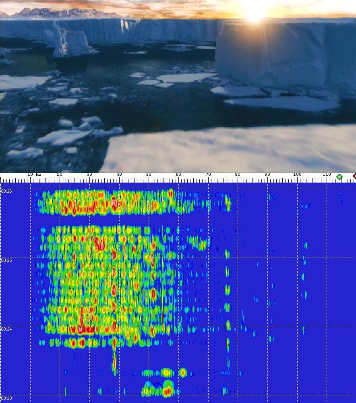
Task: Select the 70 mark on frequency ruler
Action: tap(208, 175)
